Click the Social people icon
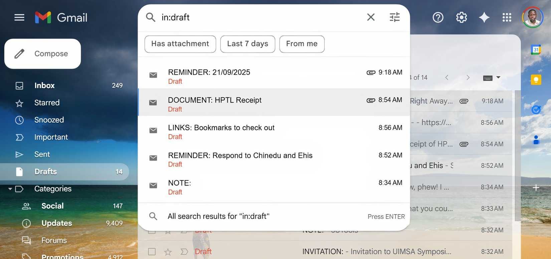551x259 pixels. click(26, 206)
